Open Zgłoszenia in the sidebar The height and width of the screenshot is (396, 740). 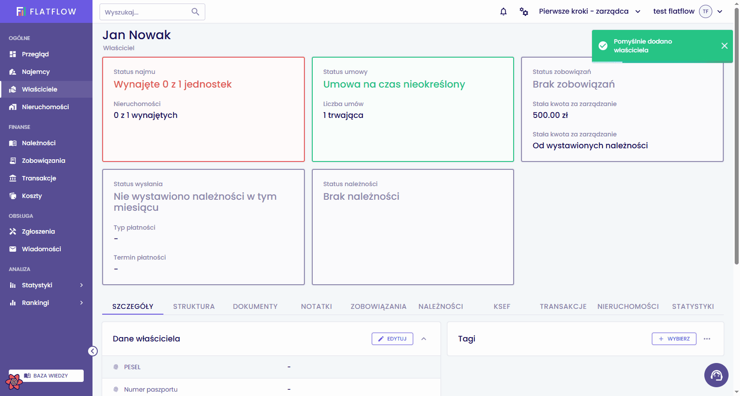[46, 231]
